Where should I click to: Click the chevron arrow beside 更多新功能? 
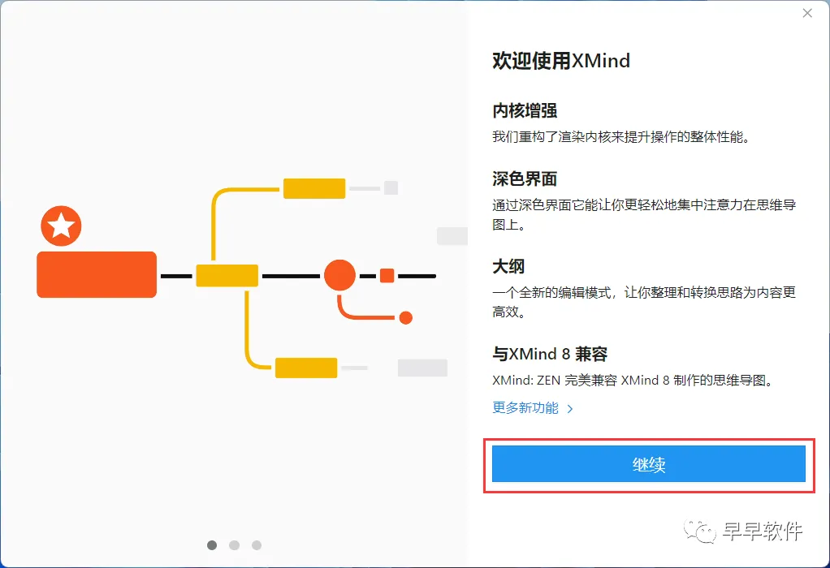pos(570,409)
